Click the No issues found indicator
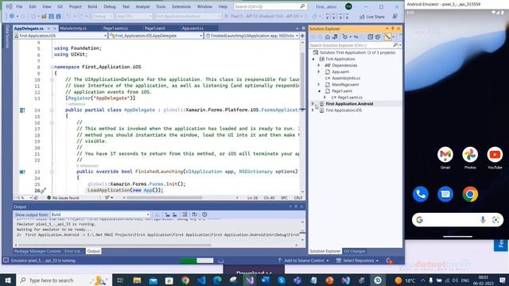 point(63,198)
